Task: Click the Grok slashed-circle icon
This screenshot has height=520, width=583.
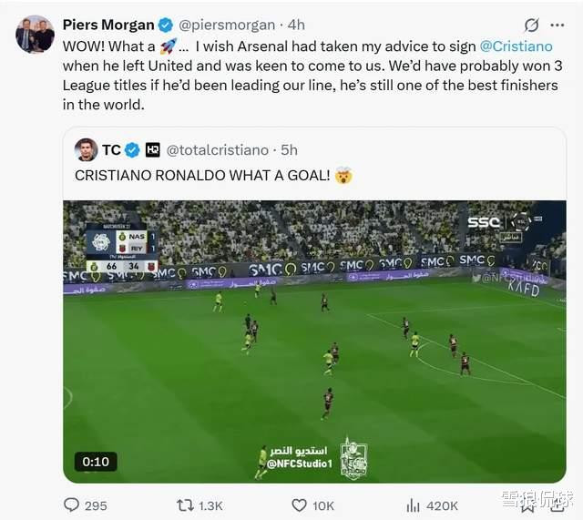Action: (x=531, y=25)
